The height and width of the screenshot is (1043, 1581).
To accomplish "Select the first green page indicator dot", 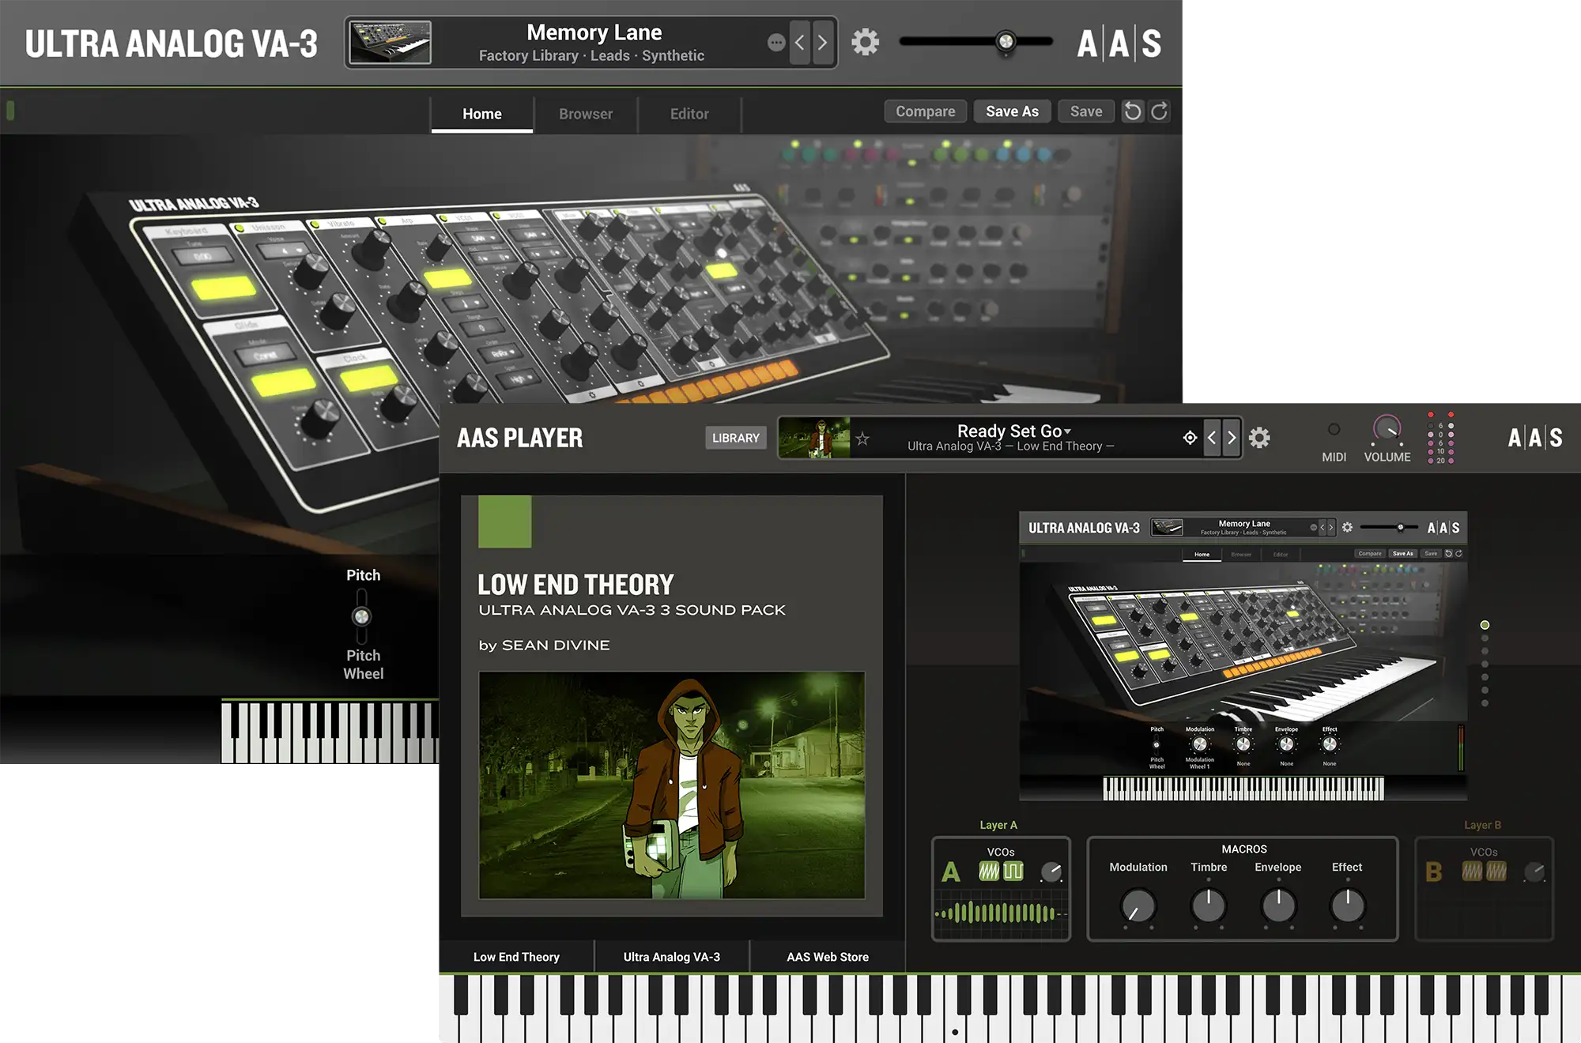I will click(x=1485, y=625).
